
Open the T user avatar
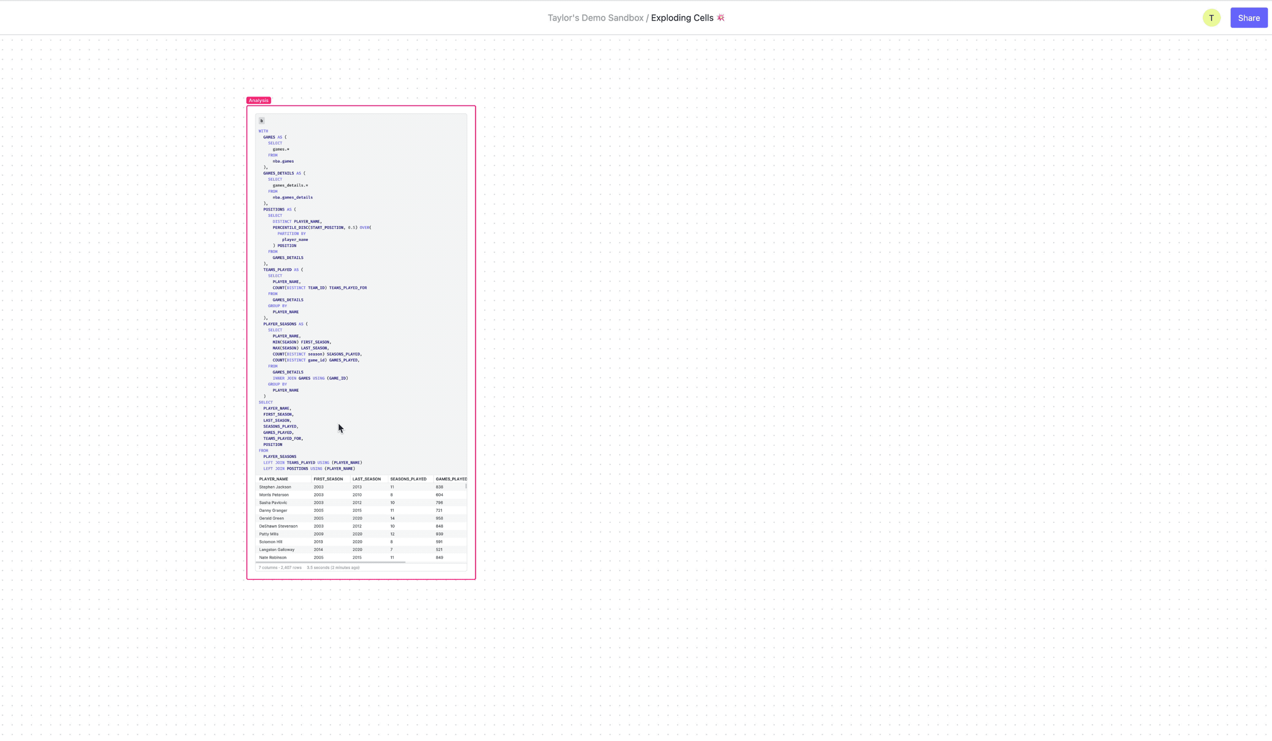pos(1211,18)
